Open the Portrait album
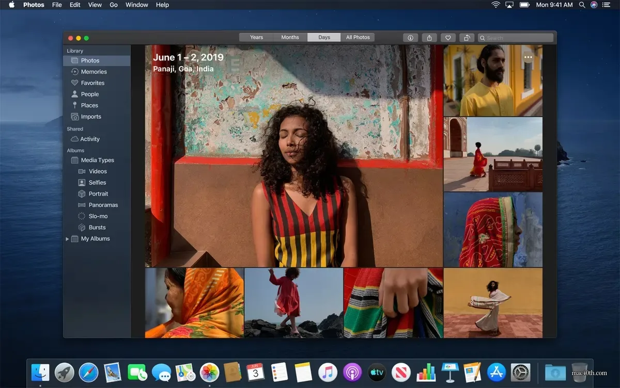620x388 pixels. (x=98, y=193)
